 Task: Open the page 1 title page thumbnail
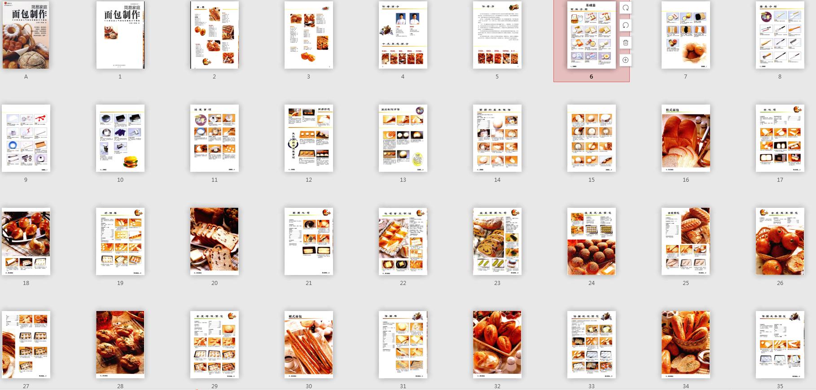120,35
